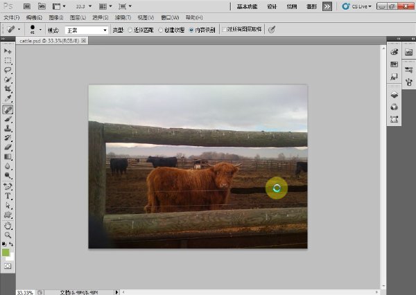Image resolution: width=416 pixels, height=295 pixels.
Task: Select the Horizontal Type tool
Action: click(8, 196)
